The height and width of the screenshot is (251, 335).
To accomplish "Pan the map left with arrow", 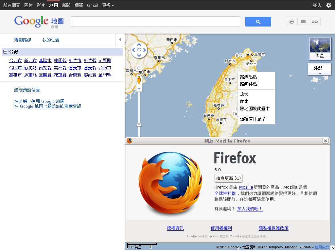I will pyautogui.click(x=133, y=50).
